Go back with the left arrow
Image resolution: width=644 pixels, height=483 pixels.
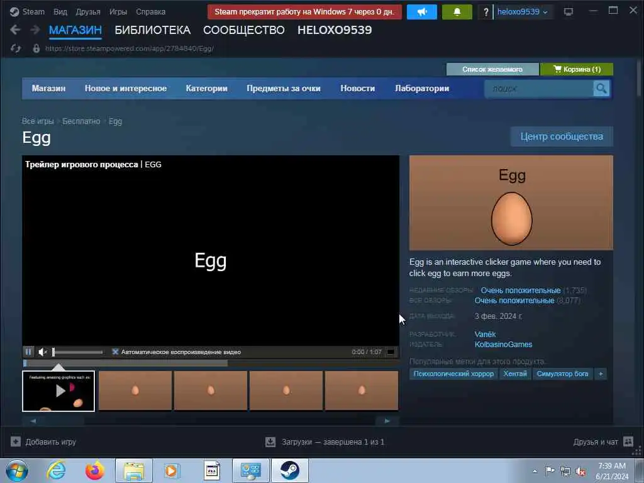[x=15, y=30]
